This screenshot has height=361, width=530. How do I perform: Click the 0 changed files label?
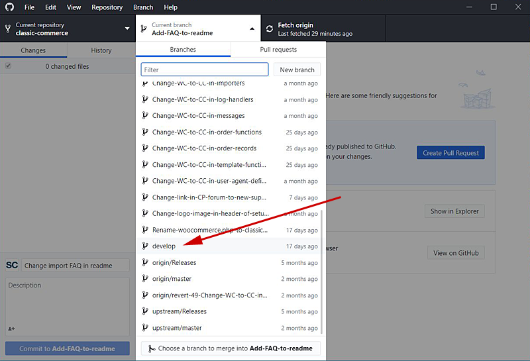tap(68, 66)
